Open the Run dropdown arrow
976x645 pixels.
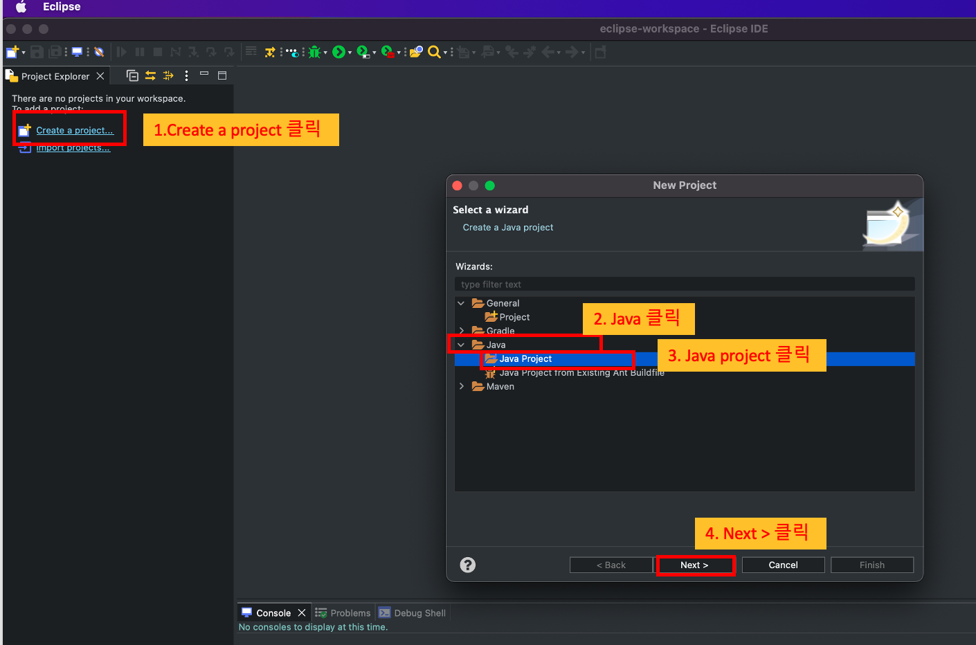tap(350, 53)
